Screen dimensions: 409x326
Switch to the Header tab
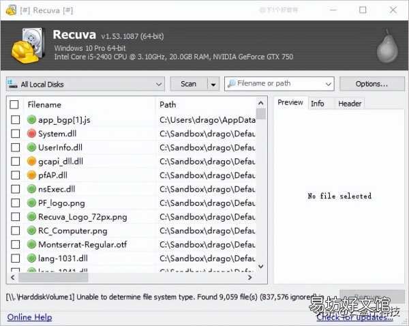pos(350,104)
